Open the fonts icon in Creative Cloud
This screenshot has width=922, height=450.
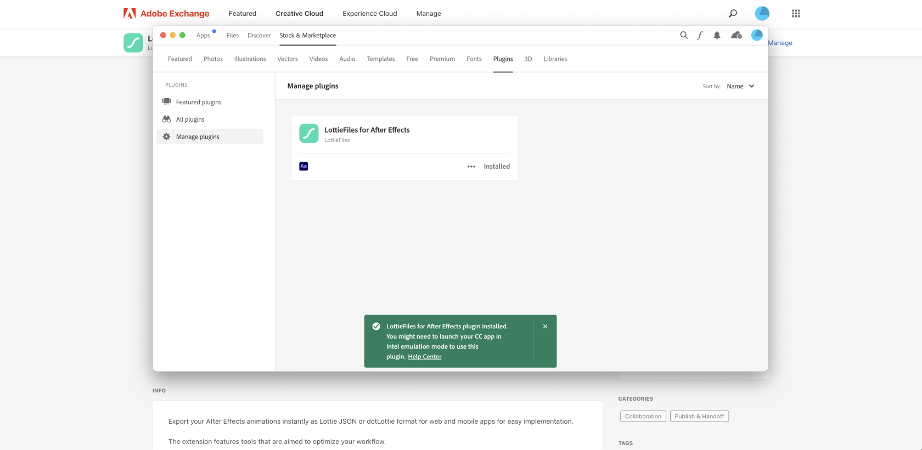700,35
